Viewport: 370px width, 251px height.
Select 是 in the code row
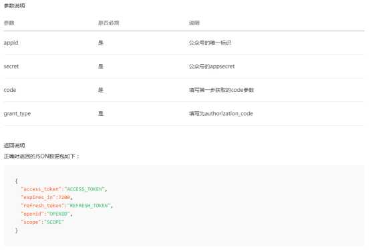[x=101, y=90]
